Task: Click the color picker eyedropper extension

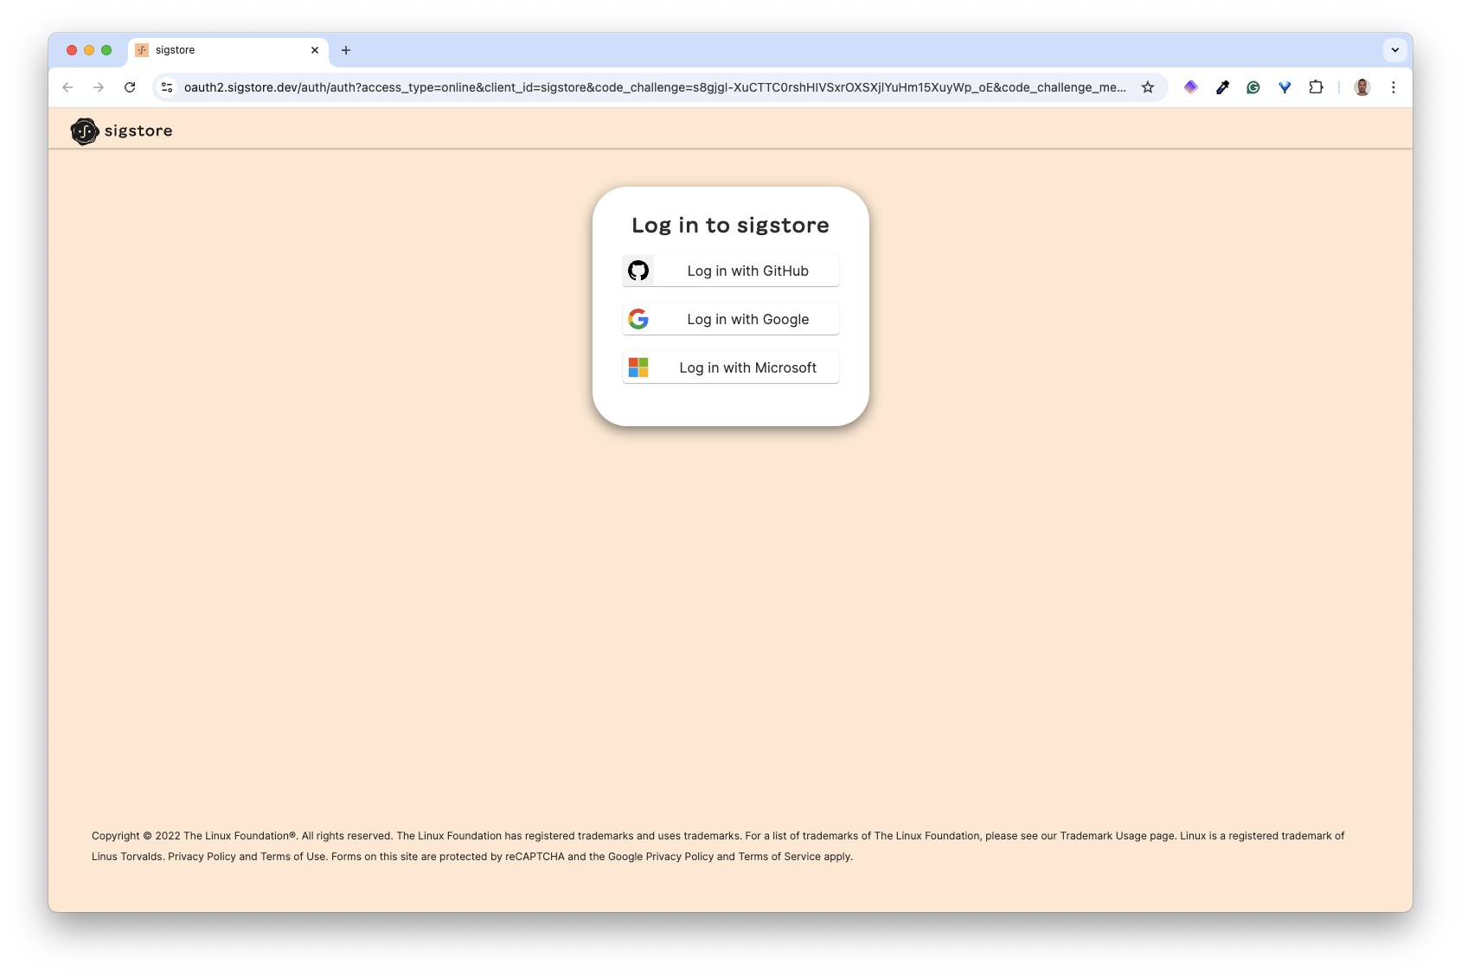Action: [x=1222, y=87]
